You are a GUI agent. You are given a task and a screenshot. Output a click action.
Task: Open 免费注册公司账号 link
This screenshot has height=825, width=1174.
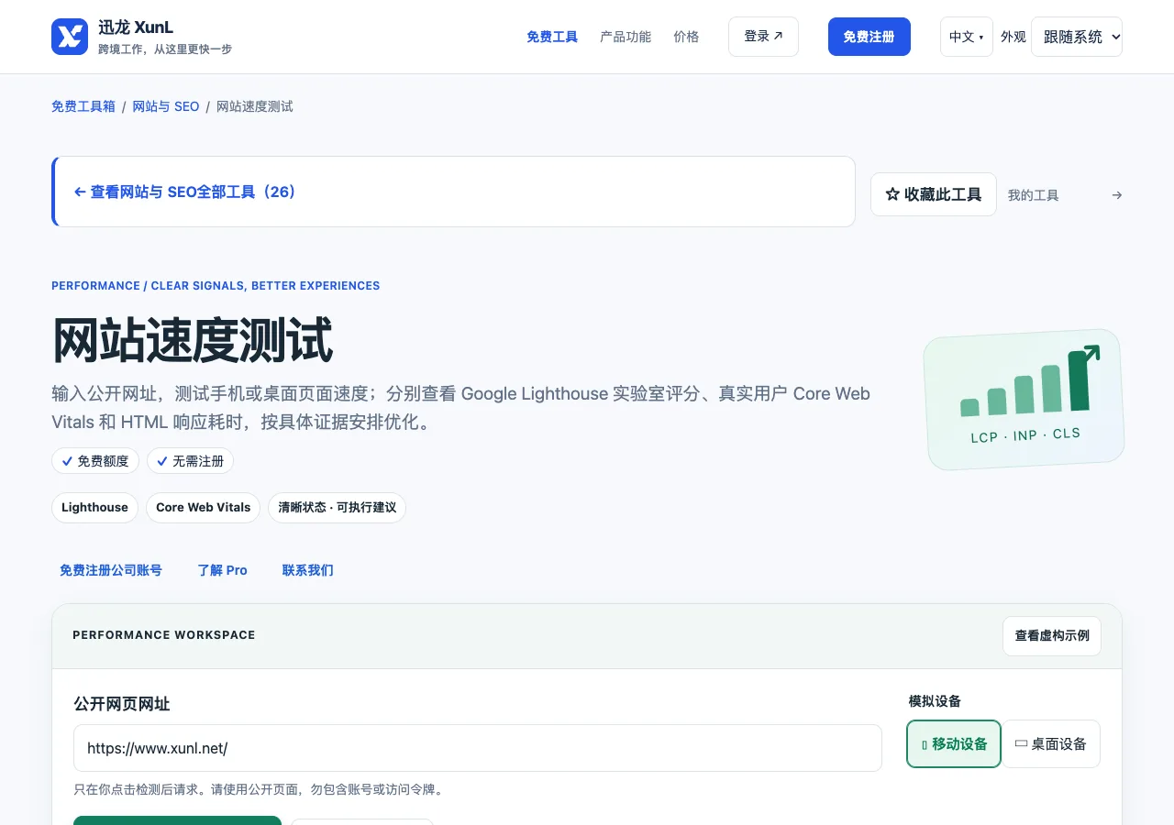pos(111,570)
